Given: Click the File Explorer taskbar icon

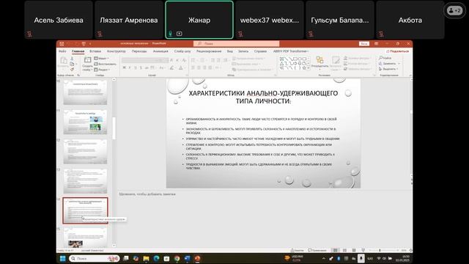Looking at the screenshot, I should (x=146, y=258).
